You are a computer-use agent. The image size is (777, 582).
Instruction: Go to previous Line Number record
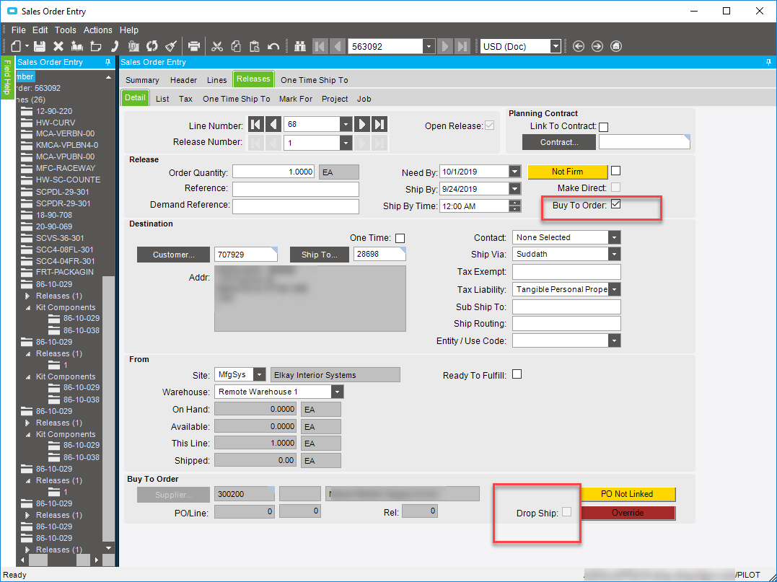(273, 124)
